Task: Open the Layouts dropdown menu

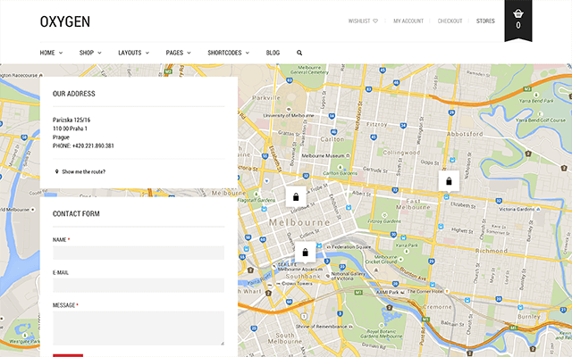Action: click(133, 53)
